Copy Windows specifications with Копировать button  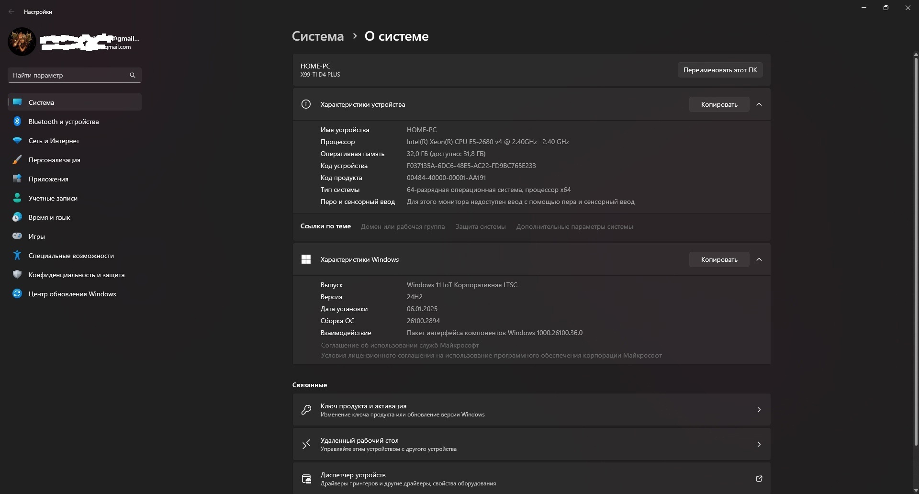click(x=719, y=259)
